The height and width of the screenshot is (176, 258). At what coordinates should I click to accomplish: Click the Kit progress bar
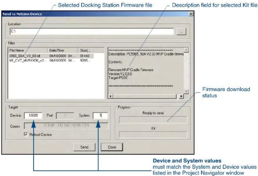153,134
